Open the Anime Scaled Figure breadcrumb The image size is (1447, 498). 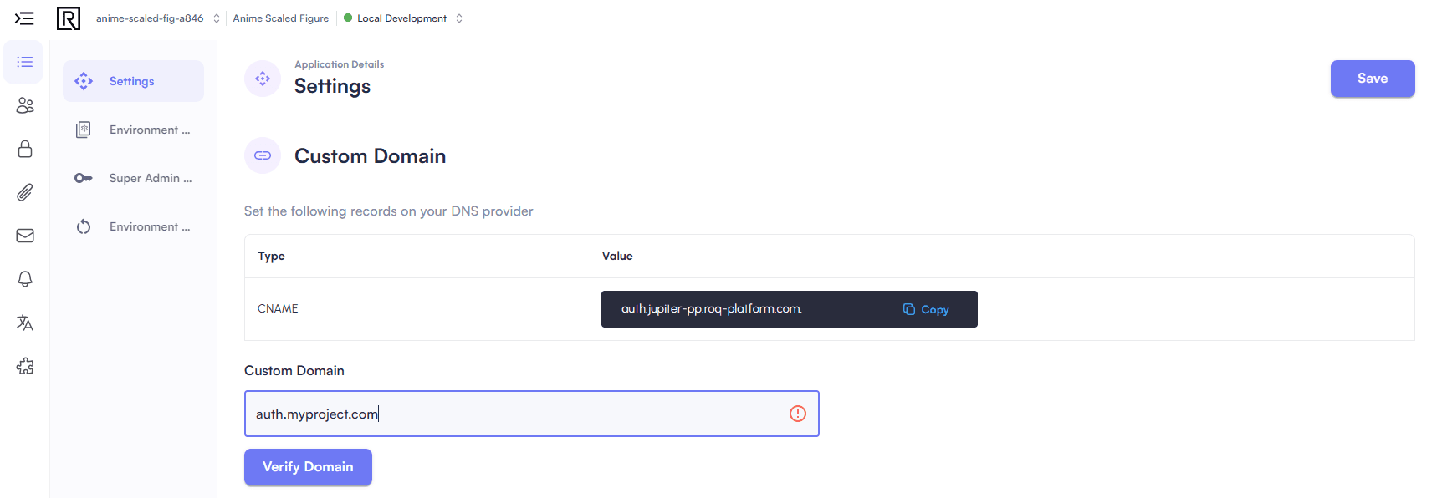[281, 18]
